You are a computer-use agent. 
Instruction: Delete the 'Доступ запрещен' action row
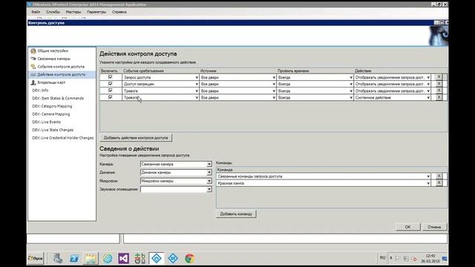coord(439,84)
